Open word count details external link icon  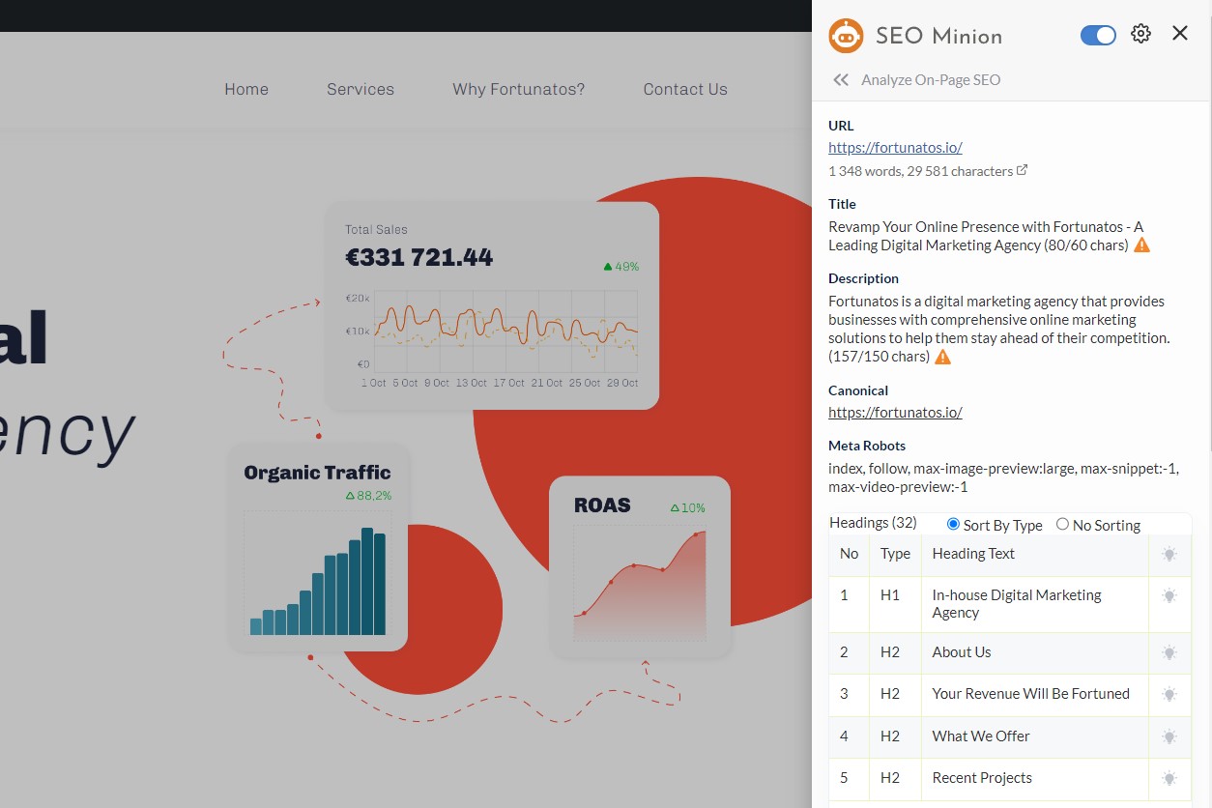(1023, 171)
